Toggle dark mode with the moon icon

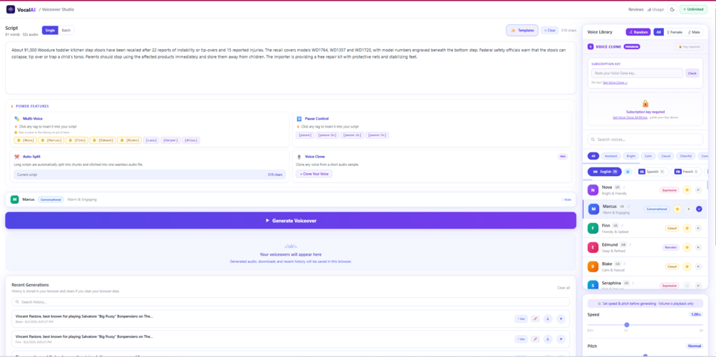tap(672, 9)
